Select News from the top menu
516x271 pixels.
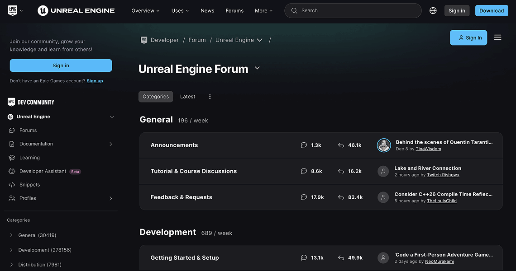[x=207, y=10]
